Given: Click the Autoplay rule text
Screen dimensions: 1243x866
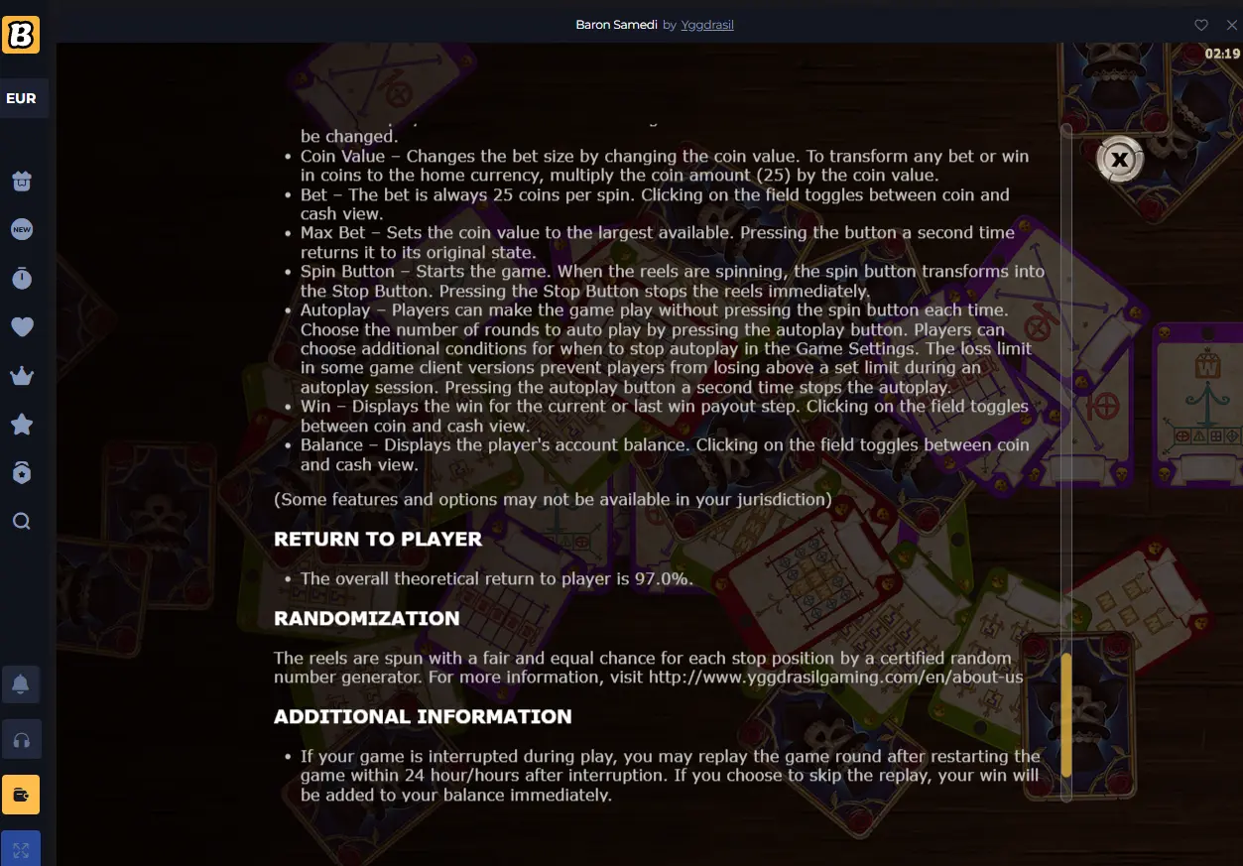Looking at the screenshot, I should (x=668, y=348).
